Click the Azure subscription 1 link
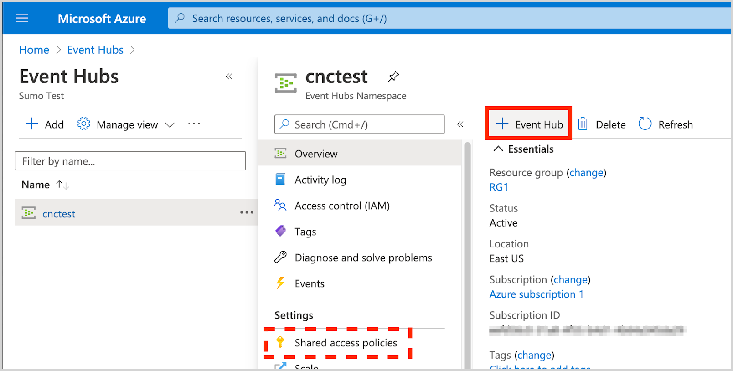 [x=536, y=294]
